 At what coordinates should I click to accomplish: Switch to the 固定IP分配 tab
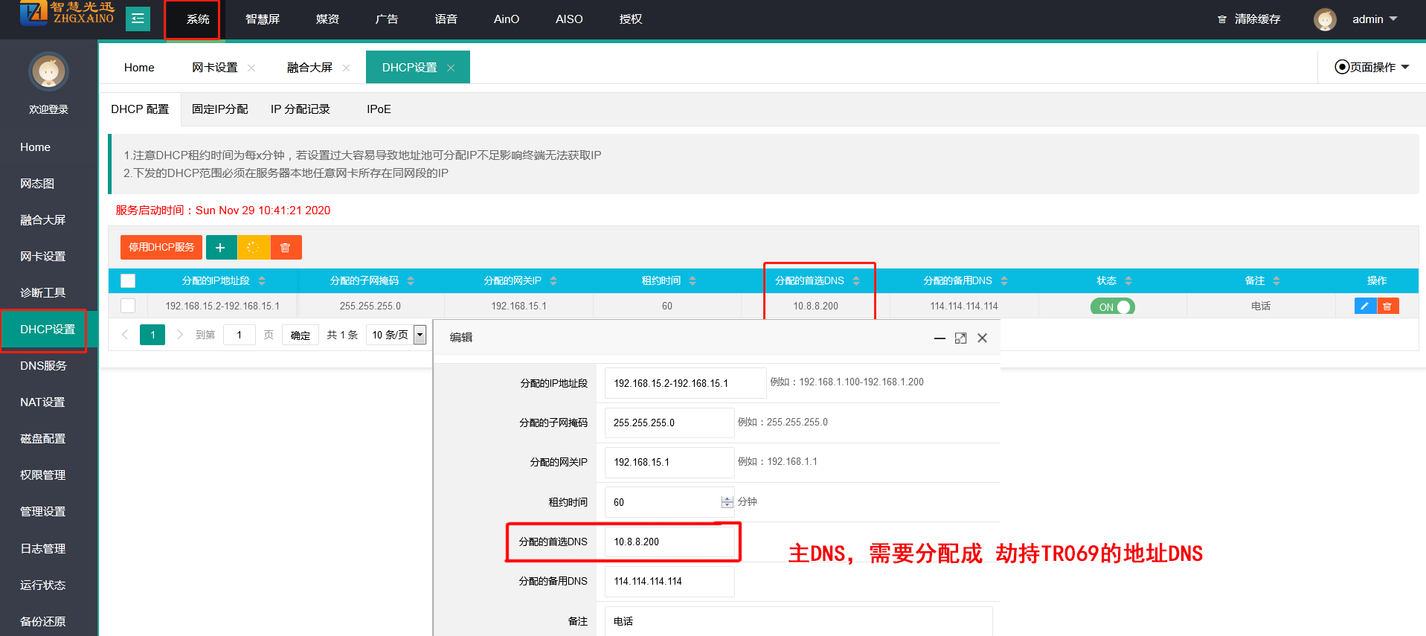click(x=219, y=109)
